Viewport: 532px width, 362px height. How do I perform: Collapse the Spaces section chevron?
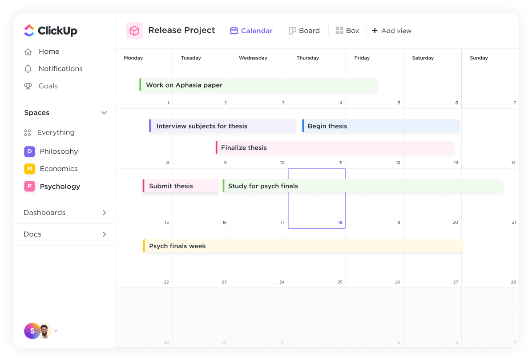tap(104, 113)
